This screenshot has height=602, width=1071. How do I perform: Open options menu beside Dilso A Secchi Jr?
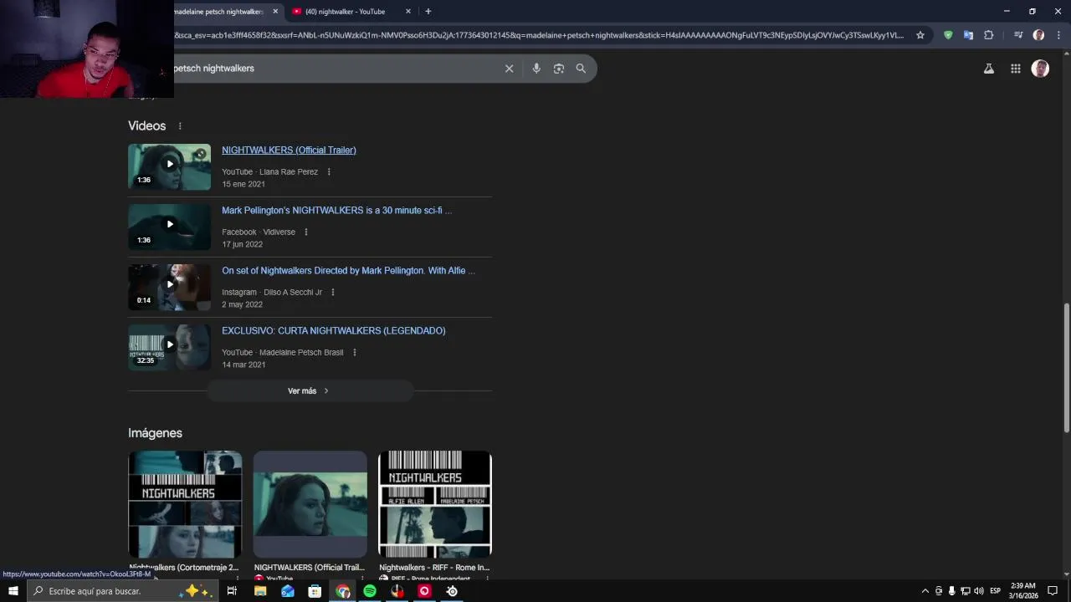(x=333, y=293)
